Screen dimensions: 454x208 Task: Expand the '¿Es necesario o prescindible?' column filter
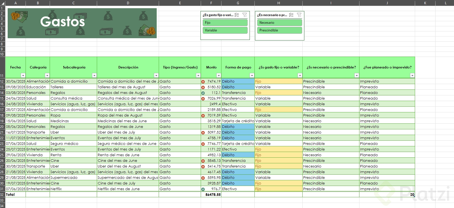(x=357, y=75)
